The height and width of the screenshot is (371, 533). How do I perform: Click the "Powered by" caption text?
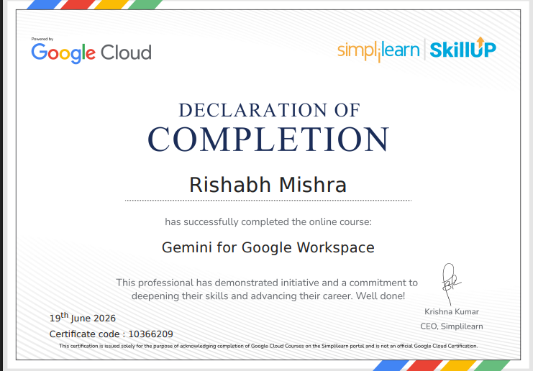[x=42, y=39]
